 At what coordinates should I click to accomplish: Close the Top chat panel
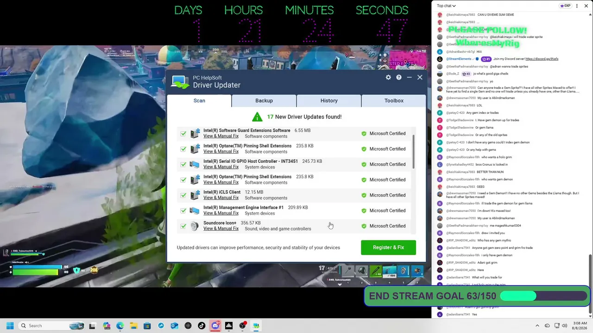tap(586, 6)
